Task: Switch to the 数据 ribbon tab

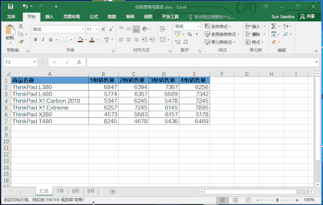Action: tap(112, 17)
